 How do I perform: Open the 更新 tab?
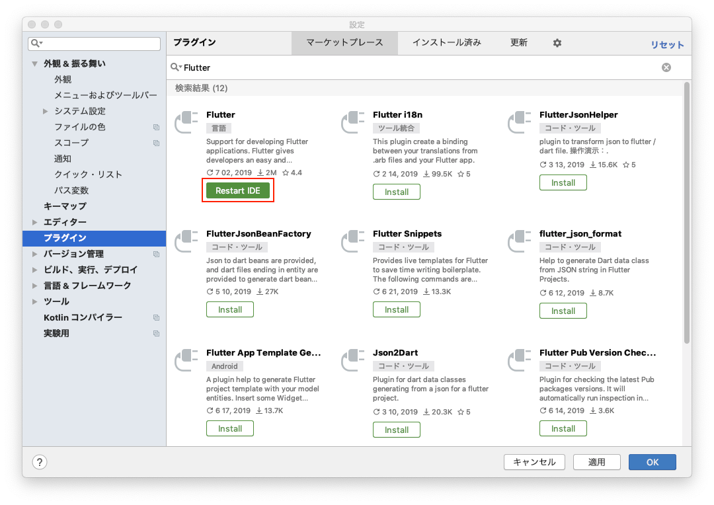coord(518,42)
